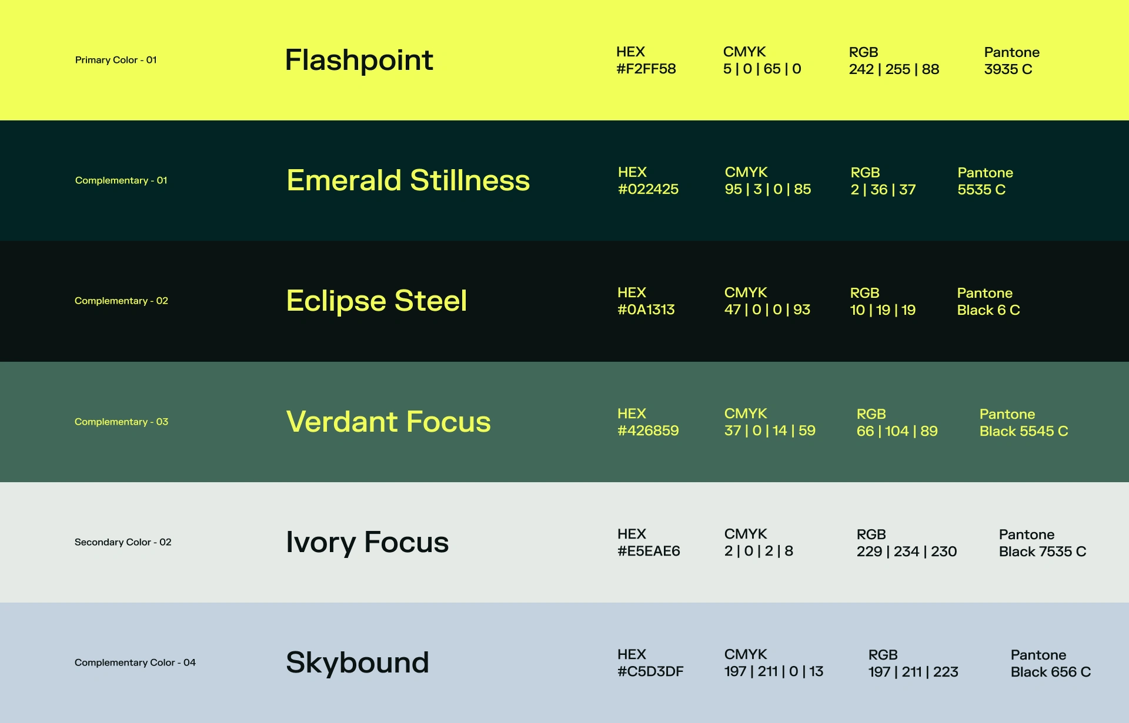Select the Ivory Focus title text
Viewport: 1129px width, 723px height.
tap(367, 542)
